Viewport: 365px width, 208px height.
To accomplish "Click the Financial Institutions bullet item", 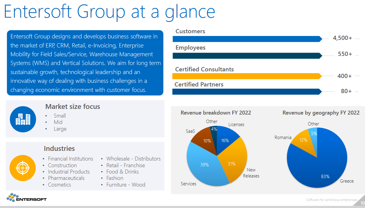I will click(x=70, y=159).
